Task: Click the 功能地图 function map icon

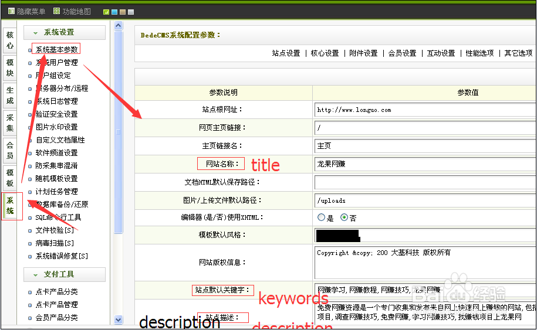Action: click(x=56, y=11)
